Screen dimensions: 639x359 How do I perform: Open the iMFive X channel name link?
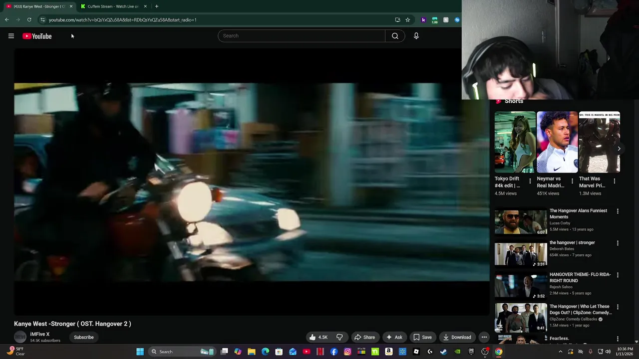click(x=40, y=334)
